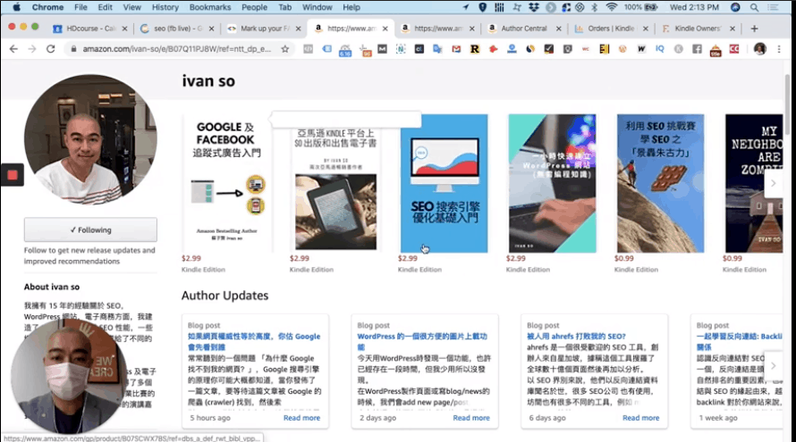This screenshot has height=442, width=796.
Task: Open the History menu
Action: pyautogui.click(x=165, y=7)
